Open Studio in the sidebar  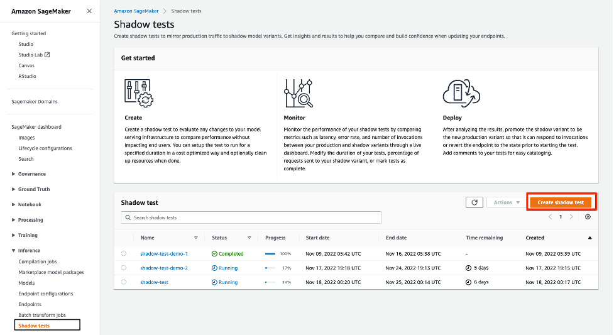point(26,44)
